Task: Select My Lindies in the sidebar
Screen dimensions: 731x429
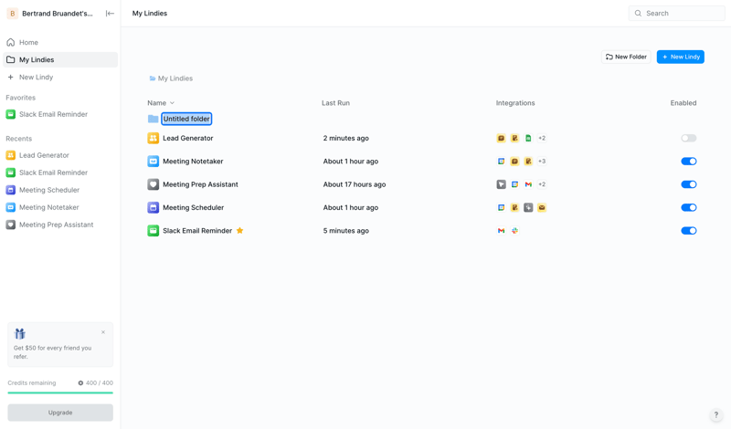Action: [60, 59]
